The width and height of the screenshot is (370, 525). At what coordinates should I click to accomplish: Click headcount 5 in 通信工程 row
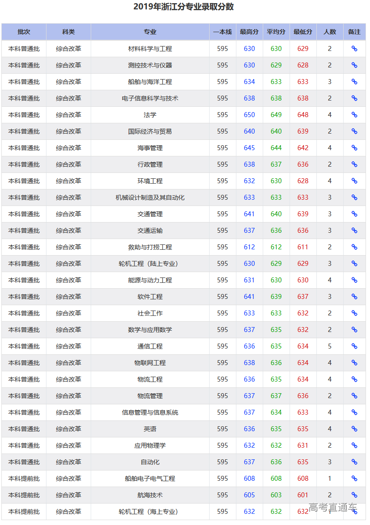pos(330,346)
